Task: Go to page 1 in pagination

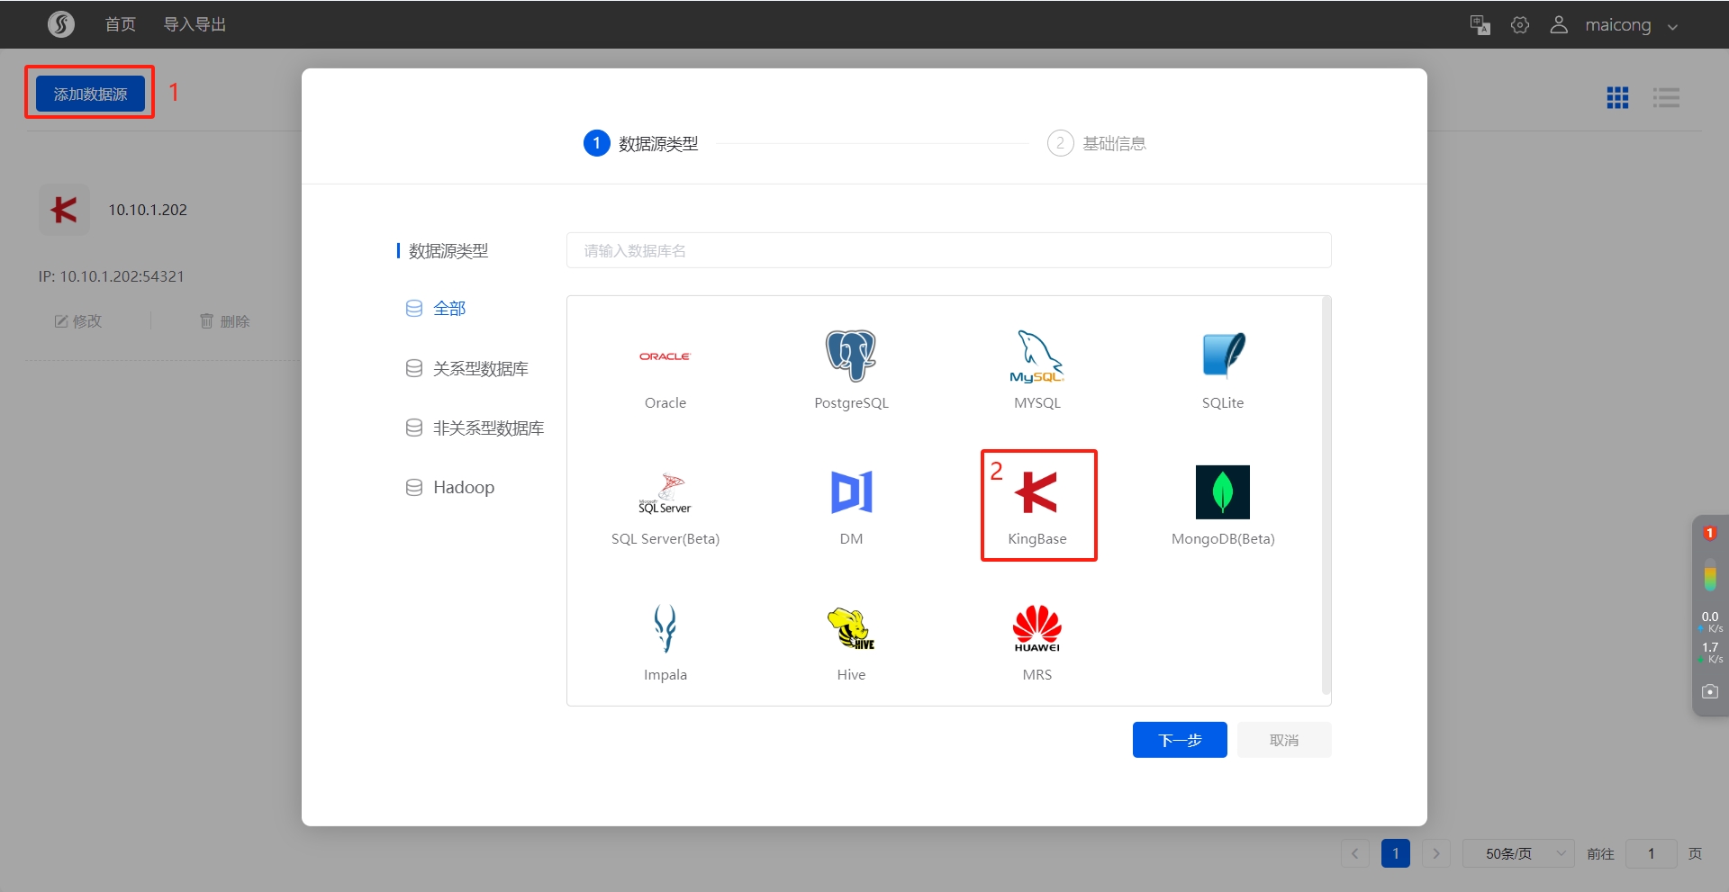Action: pyautogui.click(x=1396, y=853)
